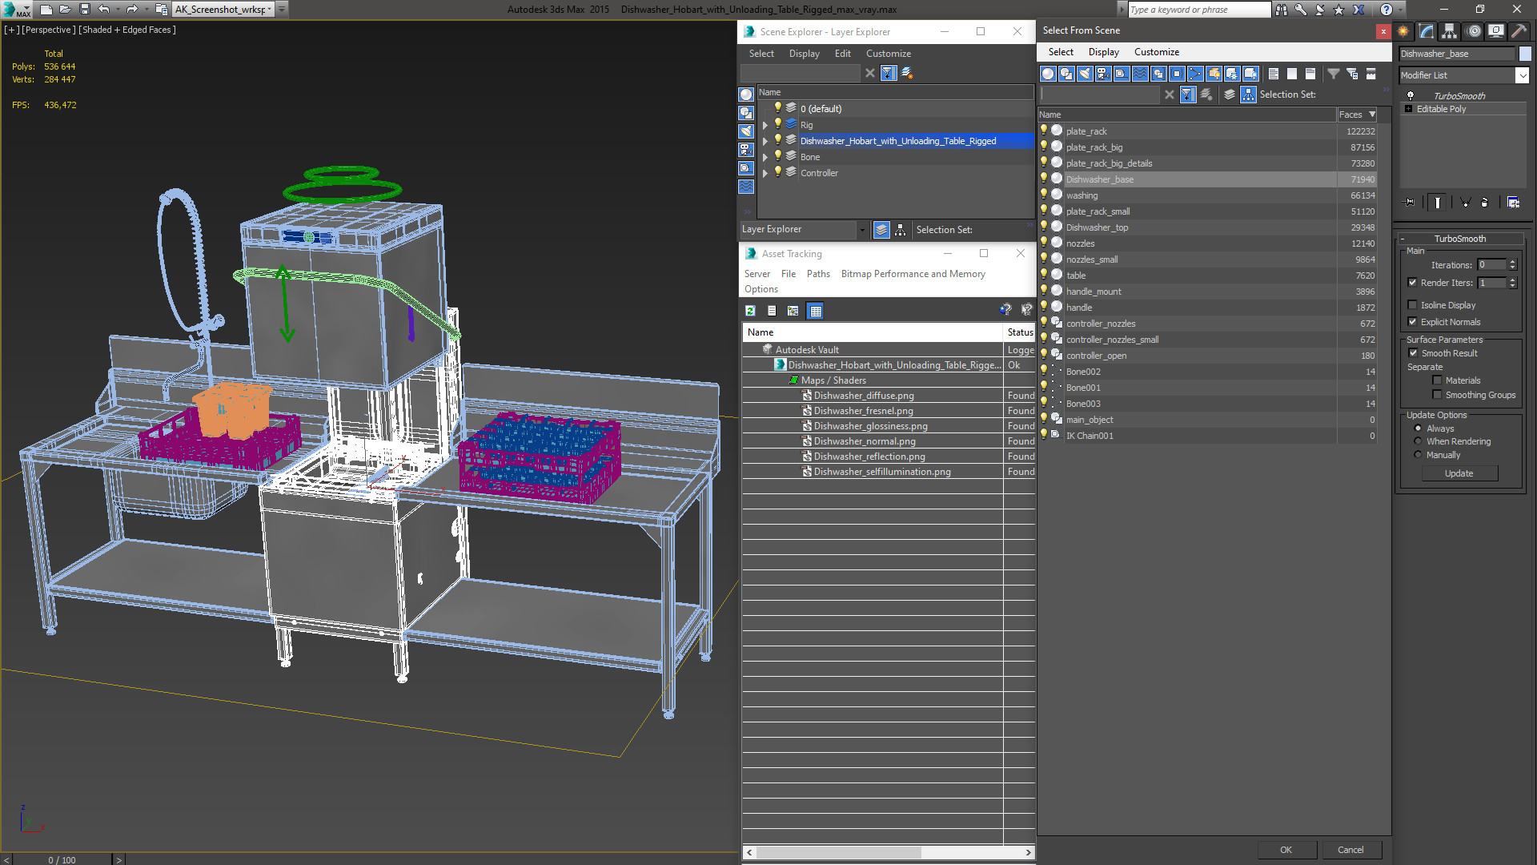Screen dimensions: 1537x865
Task: Open Display menu in Select From Scene
Action: pyautogui.click(x=1103, y=52)
